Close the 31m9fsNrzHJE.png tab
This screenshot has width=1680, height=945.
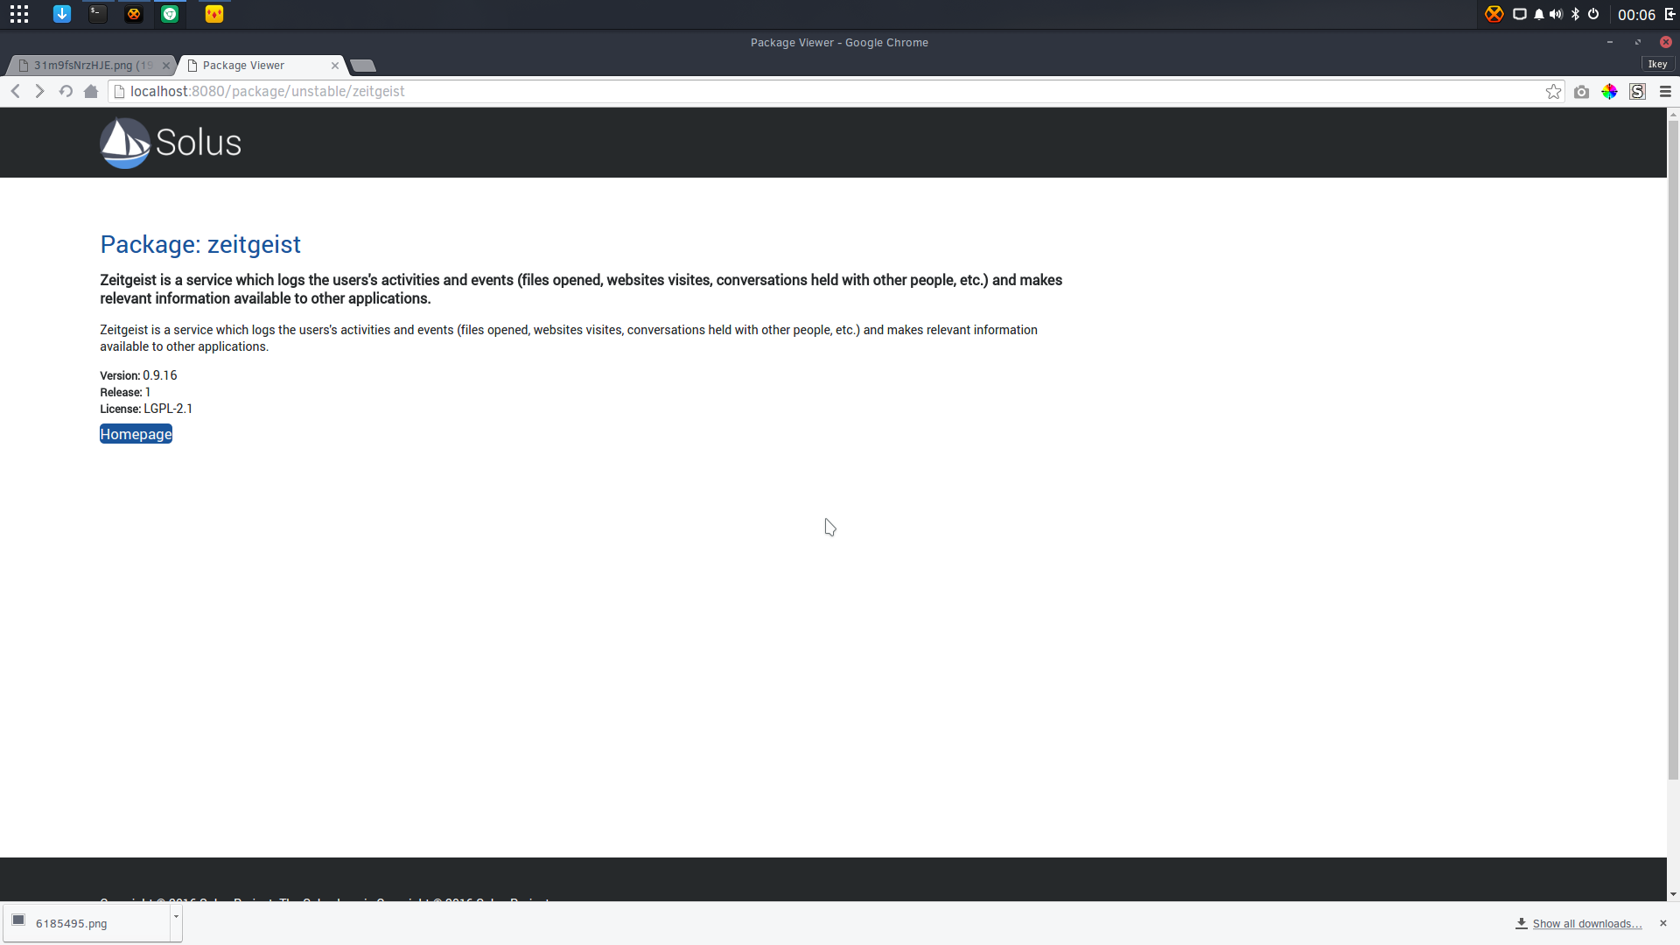tap(166, 66)
